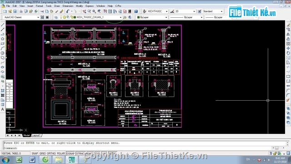Screen dimensions: 291x164
Task: Select the Circle drawing tool
Action: point(3,53)
